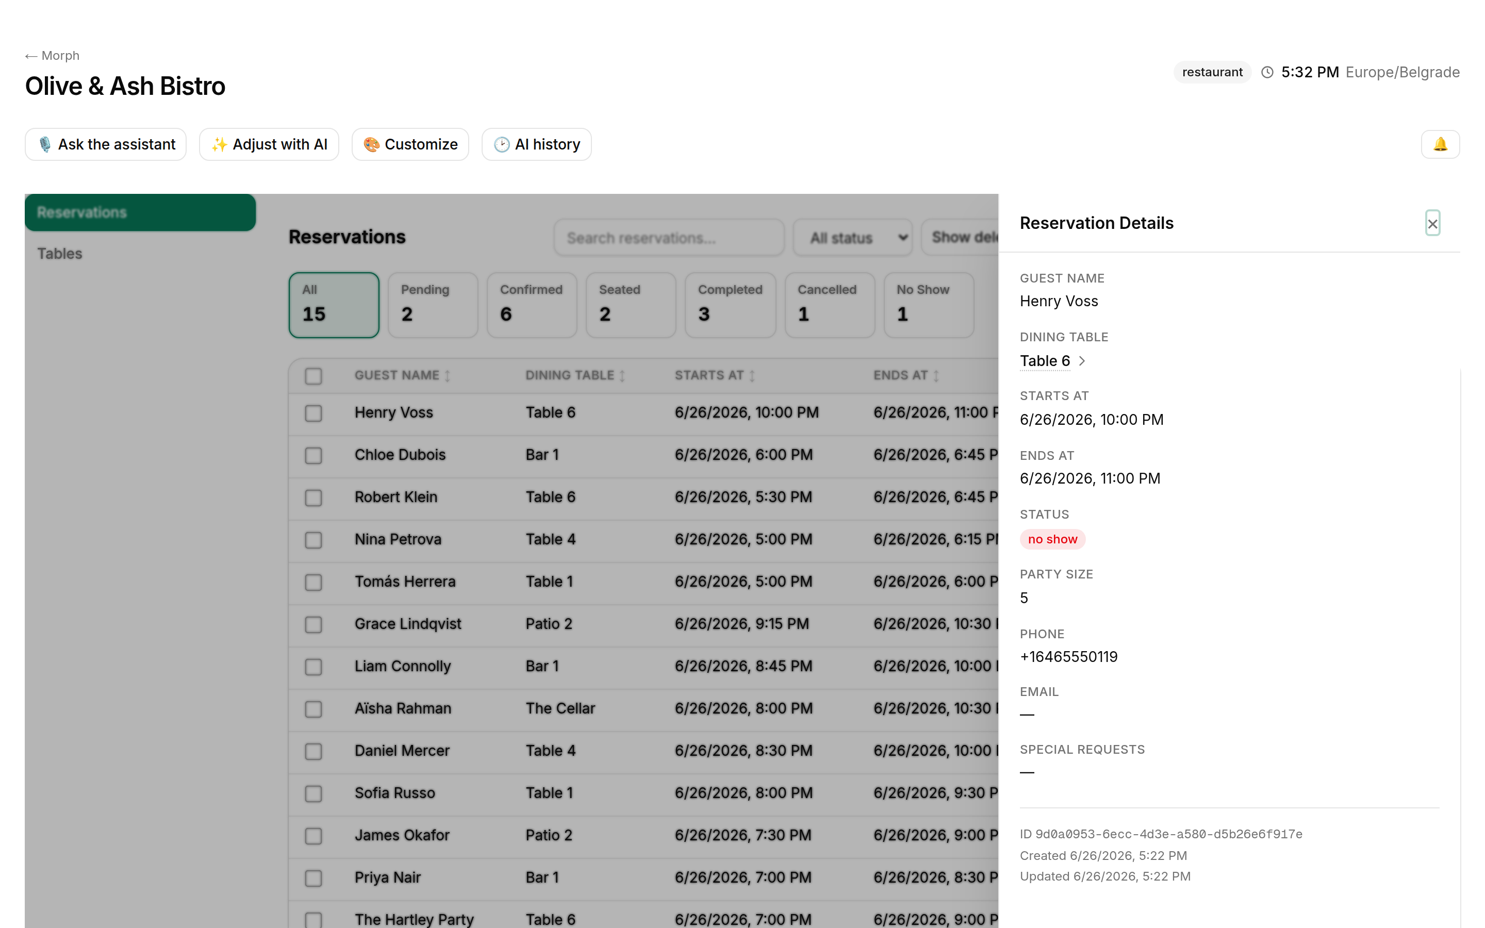Click the clock icon beside 5:32 PM
The width and height of the screenshot is (1485, 928).
tap(1267, 72)
